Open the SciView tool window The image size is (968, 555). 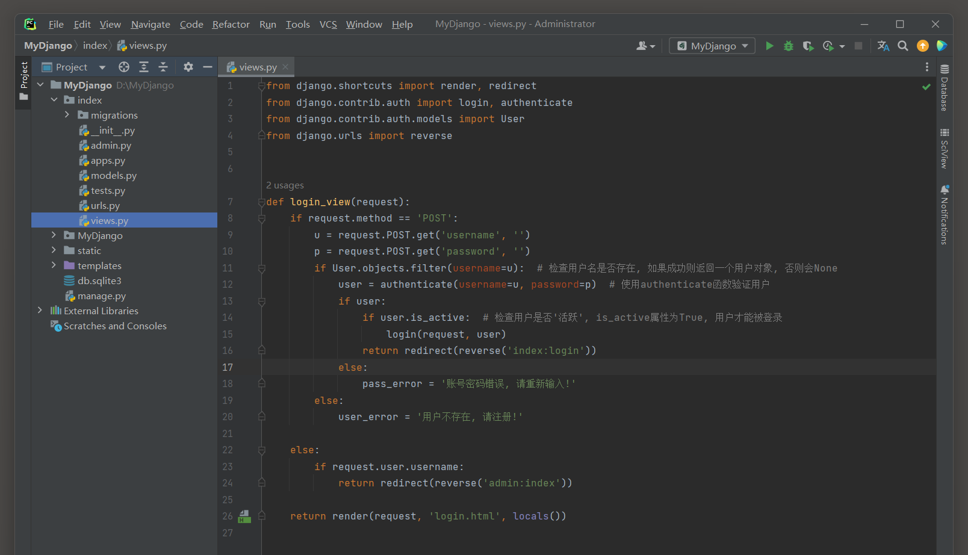(x=945, y=149)
